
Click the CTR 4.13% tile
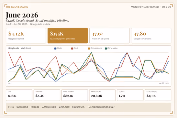pyautogui.click(x=19, y=95)
